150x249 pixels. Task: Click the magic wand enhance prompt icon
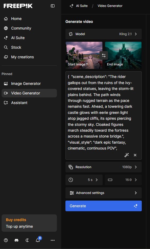click(127, 155)
